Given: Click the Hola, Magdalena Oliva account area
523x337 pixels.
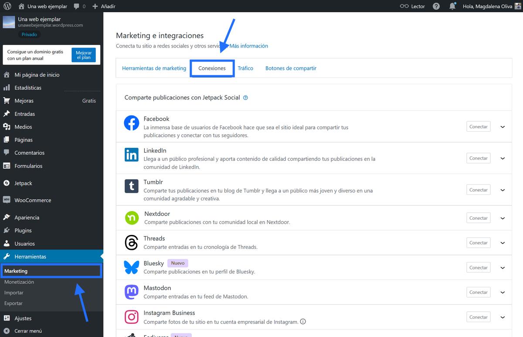Looking at the screenshot, I should [x=488, y=6].
